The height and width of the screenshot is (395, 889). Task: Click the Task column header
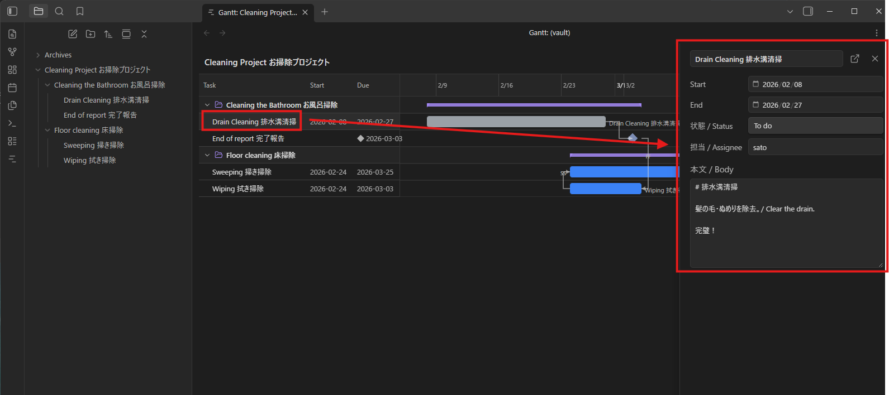(x=210, y=85)
